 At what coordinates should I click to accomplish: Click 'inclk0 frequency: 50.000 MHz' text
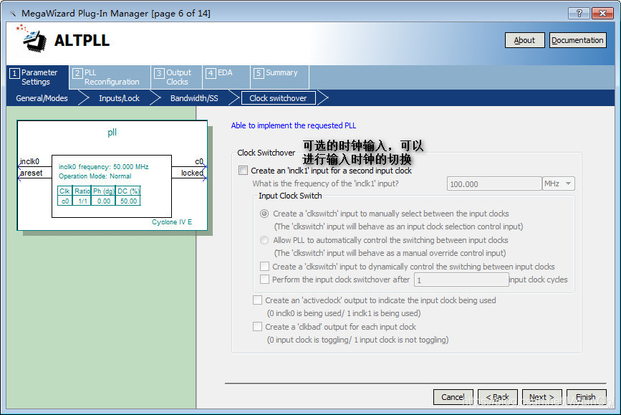click(x=104, y=167)
